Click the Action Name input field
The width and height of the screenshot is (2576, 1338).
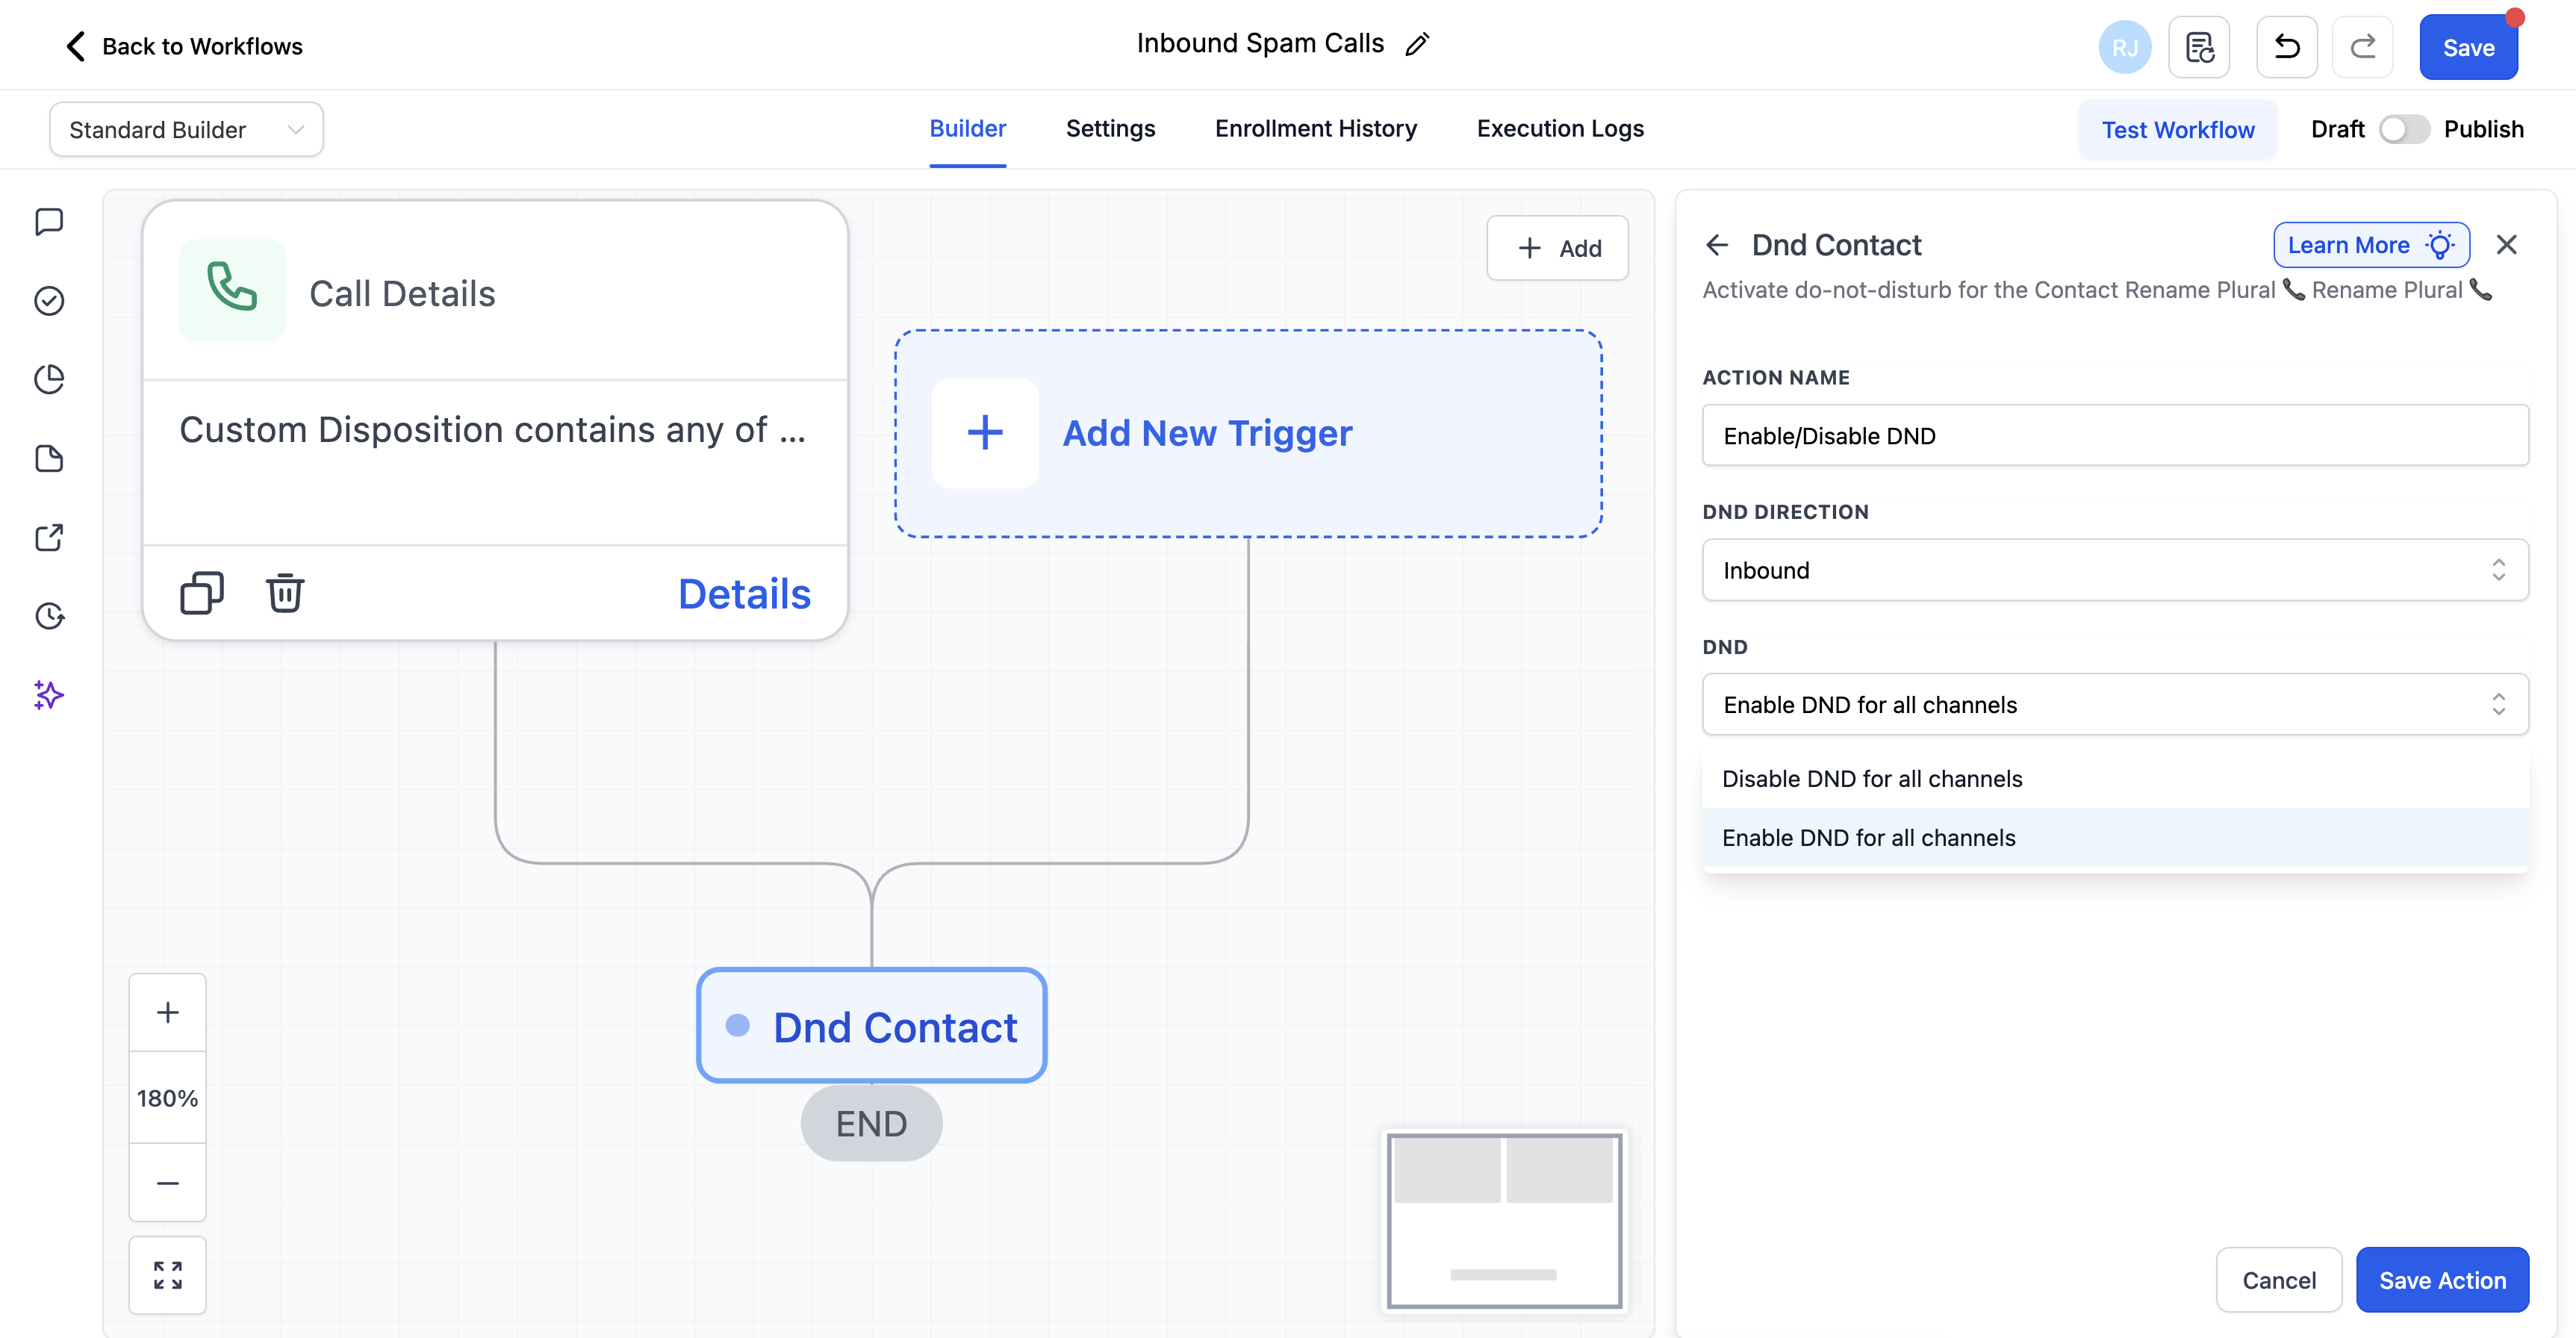(2114, 435)
